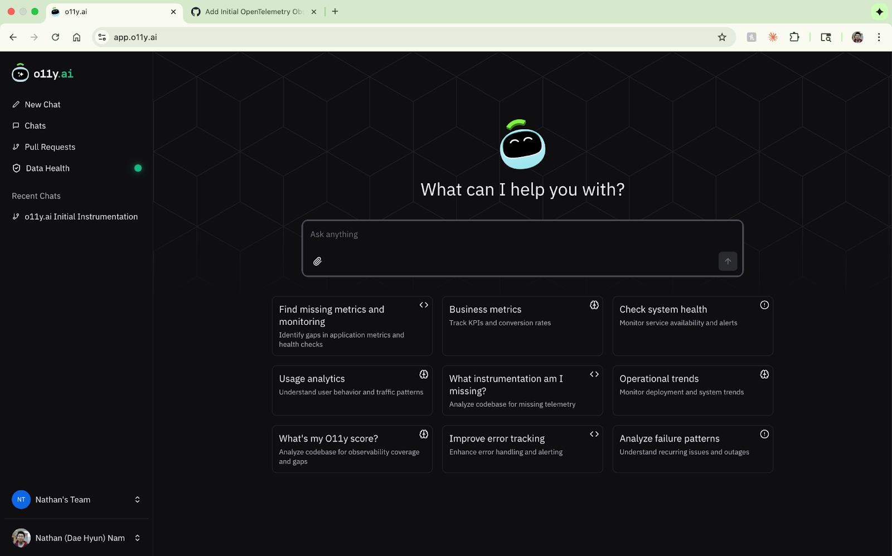
Task: Select What instrumentation am I missing card
Action: tap(522, 391)
